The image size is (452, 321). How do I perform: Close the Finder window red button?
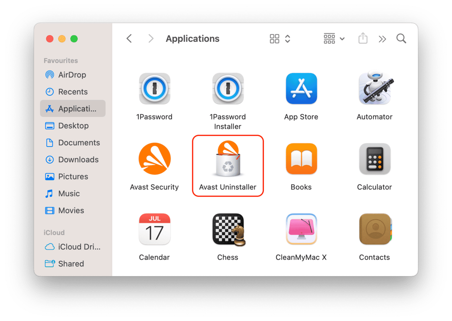tap(49, 39)
